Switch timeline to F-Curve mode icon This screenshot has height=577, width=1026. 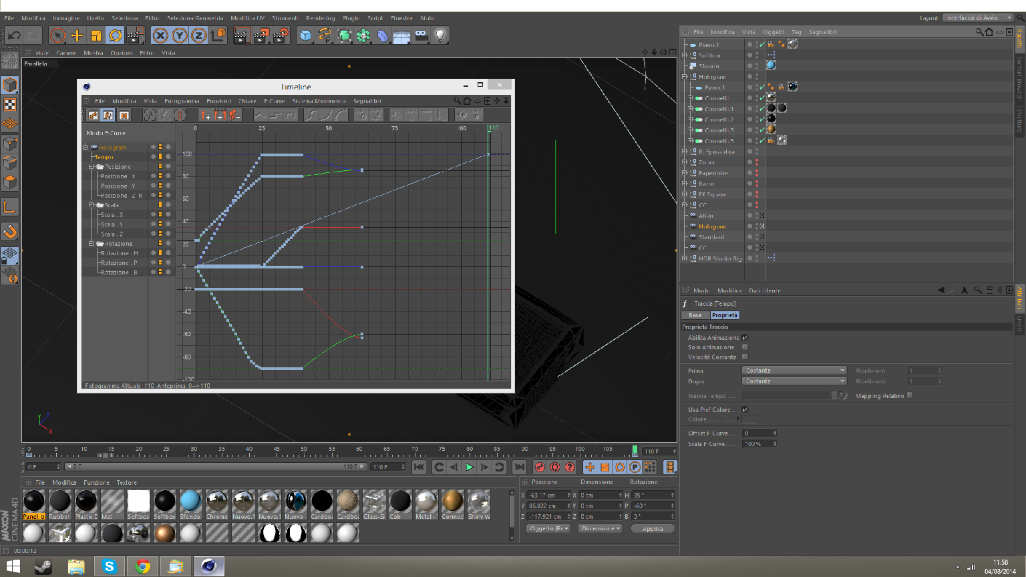108,116
